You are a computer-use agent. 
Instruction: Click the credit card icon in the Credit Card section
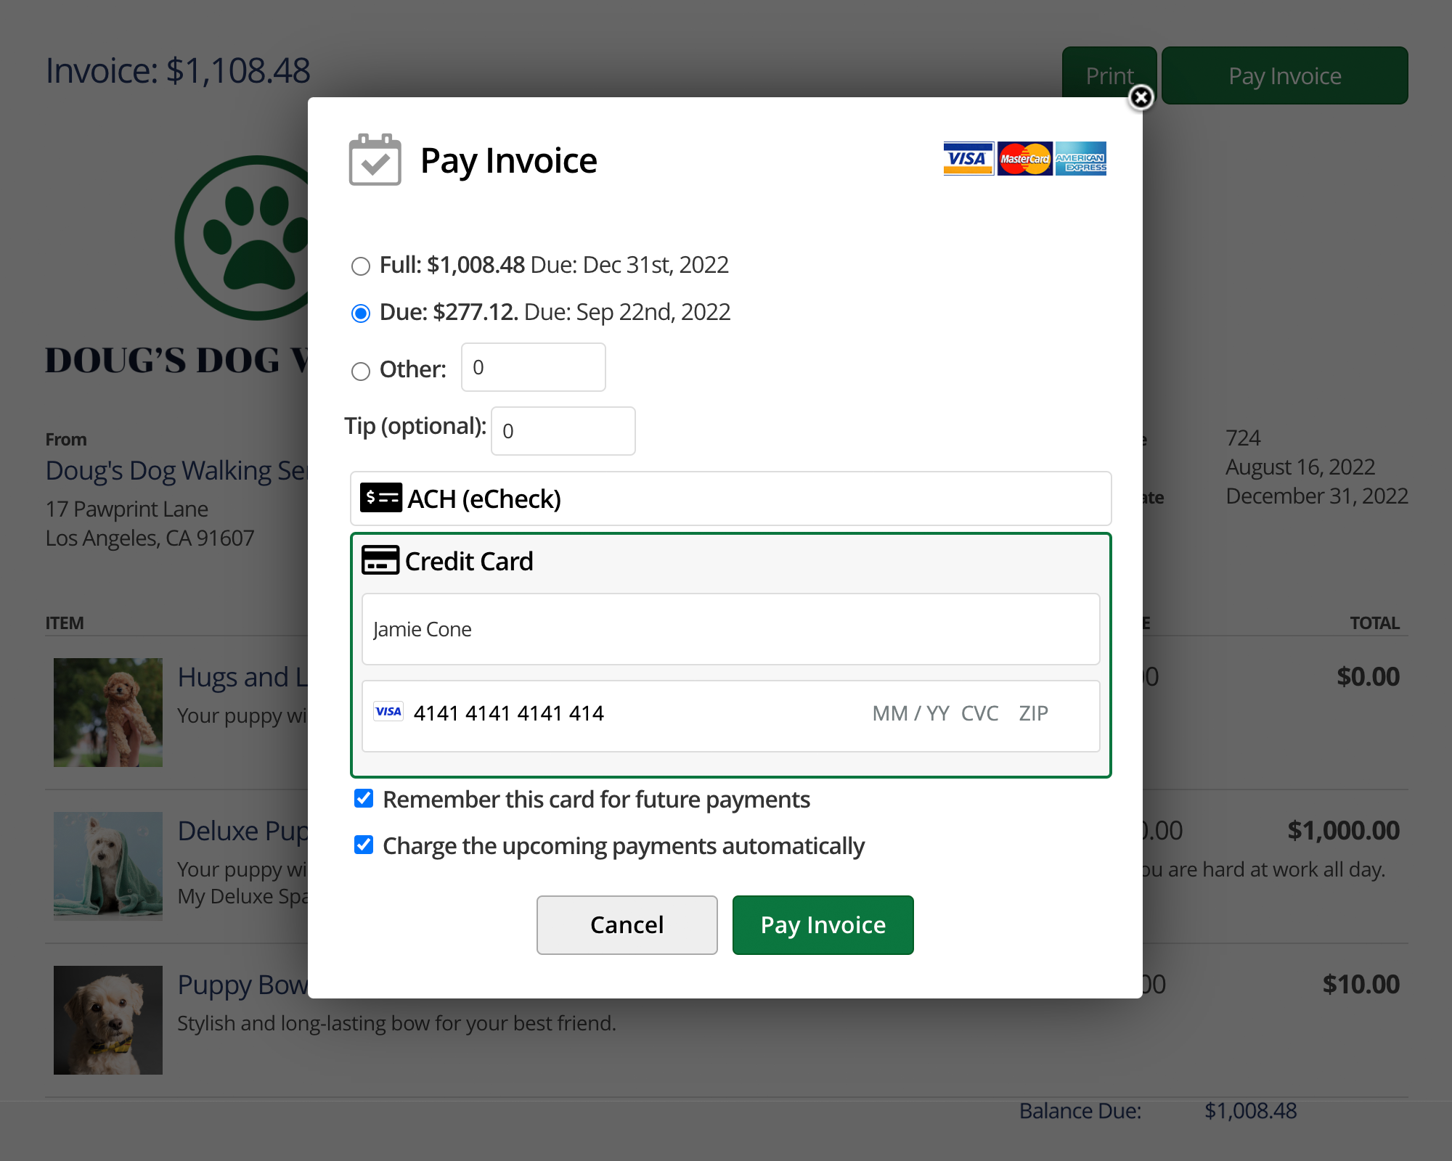coord(380,560)
